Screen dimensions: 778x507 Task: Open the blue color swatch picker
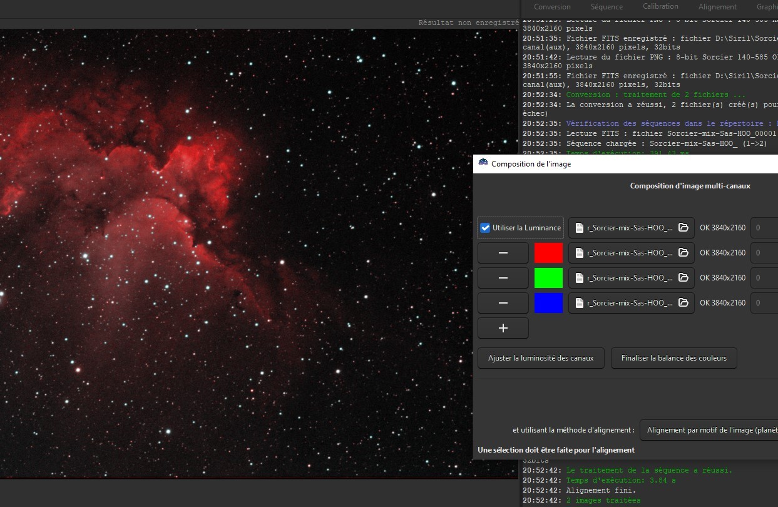pyautogui.click(x=548, y=303)
